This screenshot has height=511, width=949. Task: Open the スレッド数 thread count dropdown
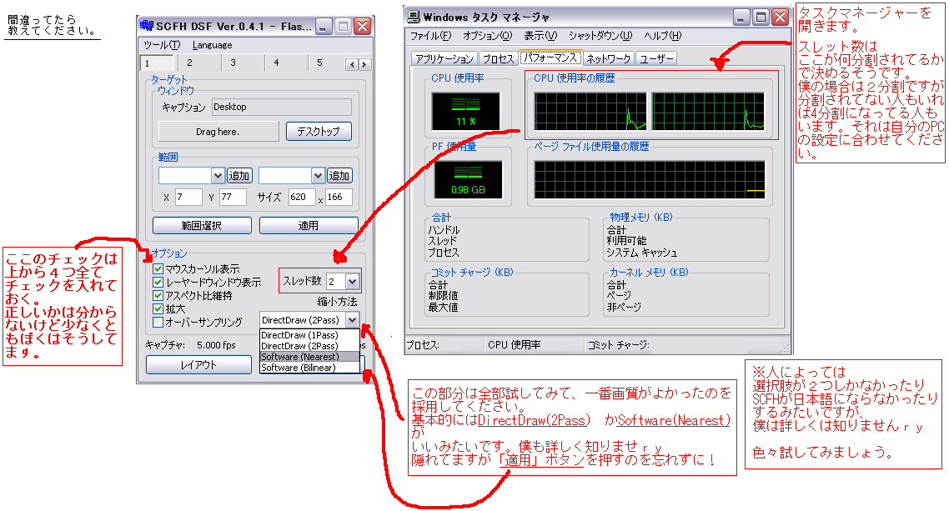point(352,282)
